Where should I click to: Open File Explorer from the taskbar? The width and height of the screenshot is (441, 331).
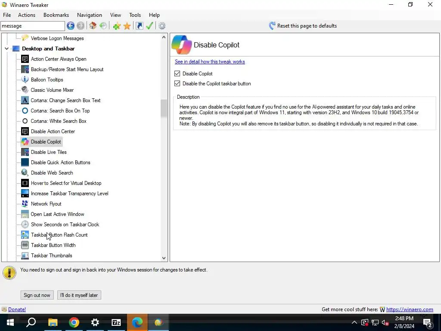(53, 322)
